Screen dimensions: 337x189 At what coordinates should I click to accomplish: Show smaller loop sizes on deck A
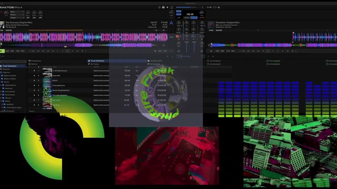pyautogui.click(x=30, y=51)
